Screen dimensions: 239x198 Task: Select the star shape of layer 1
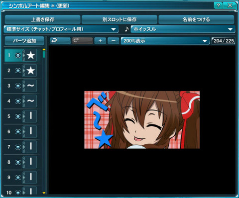point(31,55)
